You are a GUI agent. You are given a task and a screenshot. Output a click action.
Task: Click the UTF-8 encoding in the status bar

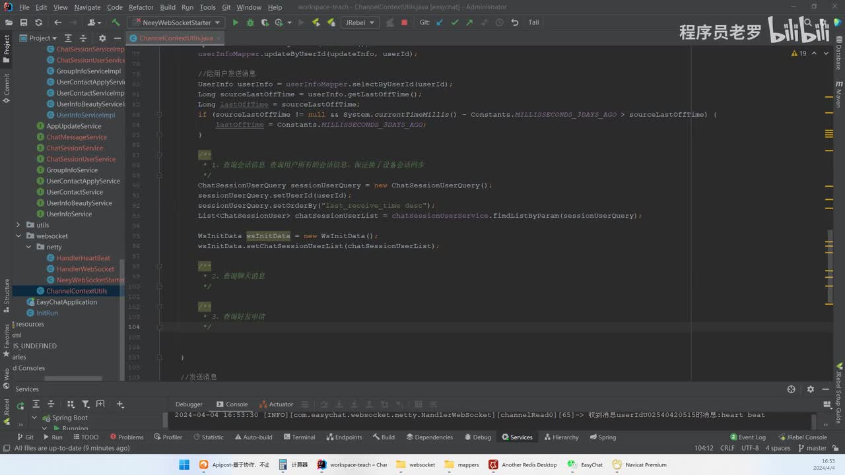[750, 448]
